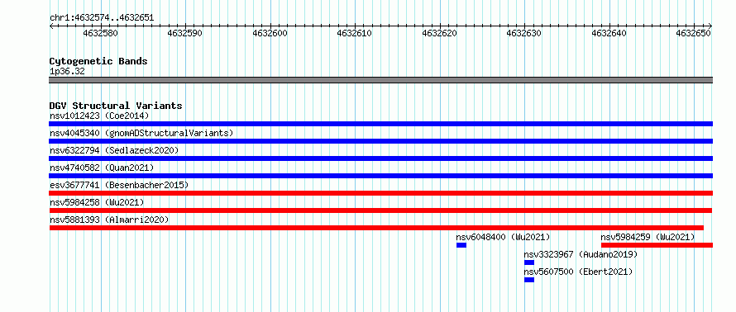Click ruler position 4632580

100,33
